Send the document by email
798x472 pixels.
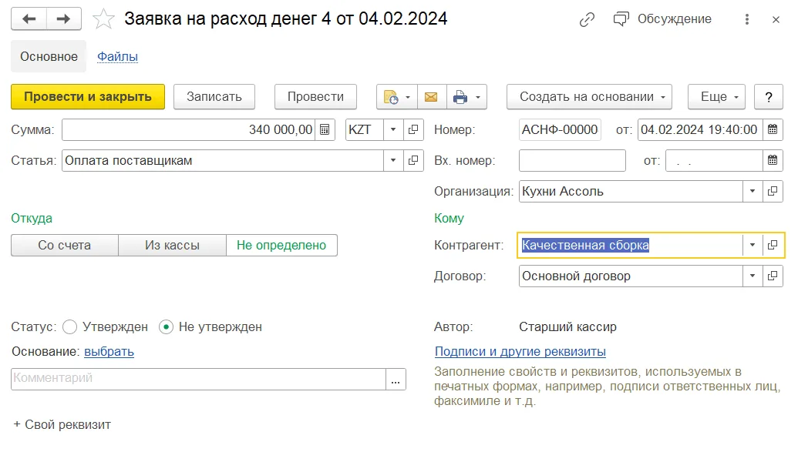click(x=432, y=96)
